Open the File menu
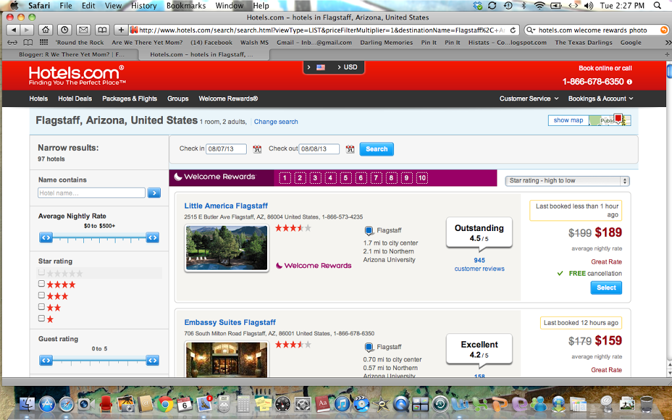Viewport: 672px width, 420px height. tap(66, 5)
